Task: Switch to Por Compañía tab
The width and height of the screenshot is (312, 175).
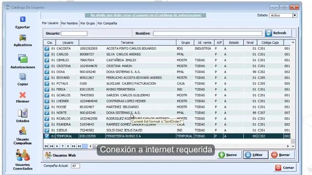Action: 107,23
